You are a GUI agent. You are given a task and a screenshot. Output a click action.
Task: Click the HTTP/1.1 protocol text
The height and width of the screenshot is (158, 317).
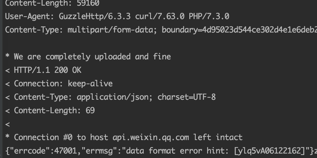coord(32,70)
